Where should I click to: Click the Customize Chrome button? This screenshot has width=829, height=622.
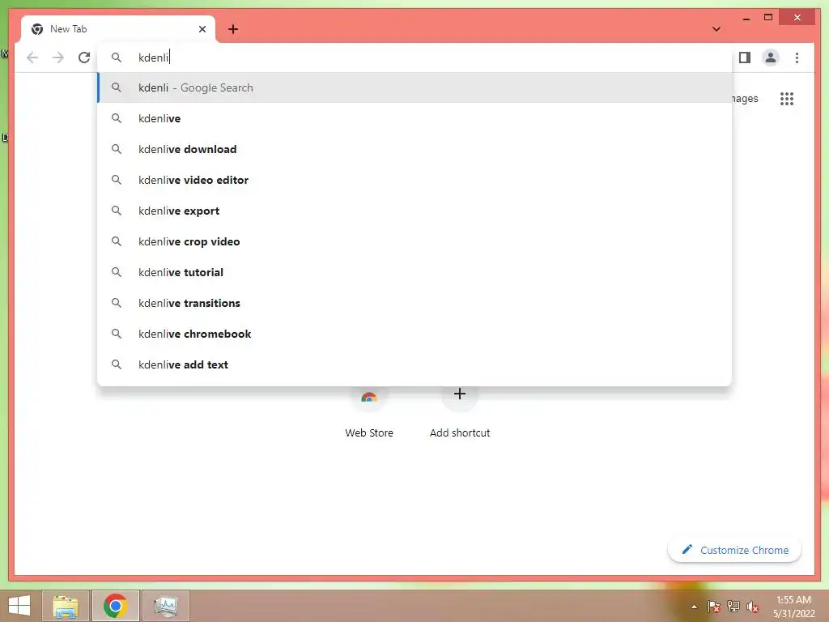click(x=734, y=550)
